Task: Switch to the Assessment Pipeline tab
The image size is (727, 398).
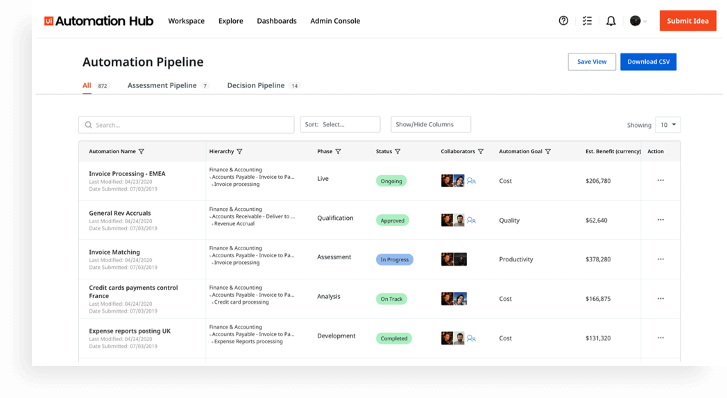Action: (169, 86)
